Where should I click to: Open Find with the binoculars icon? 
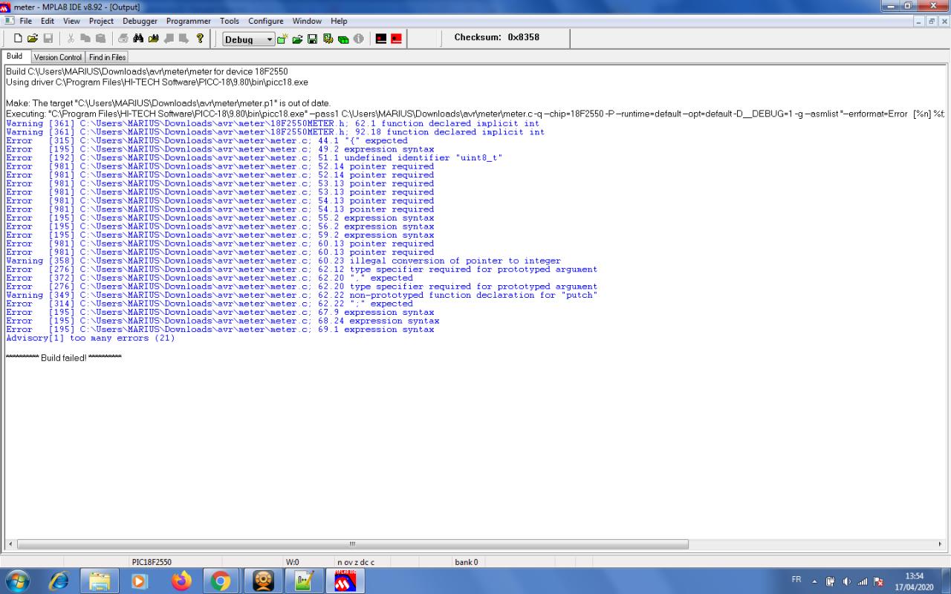138,39
